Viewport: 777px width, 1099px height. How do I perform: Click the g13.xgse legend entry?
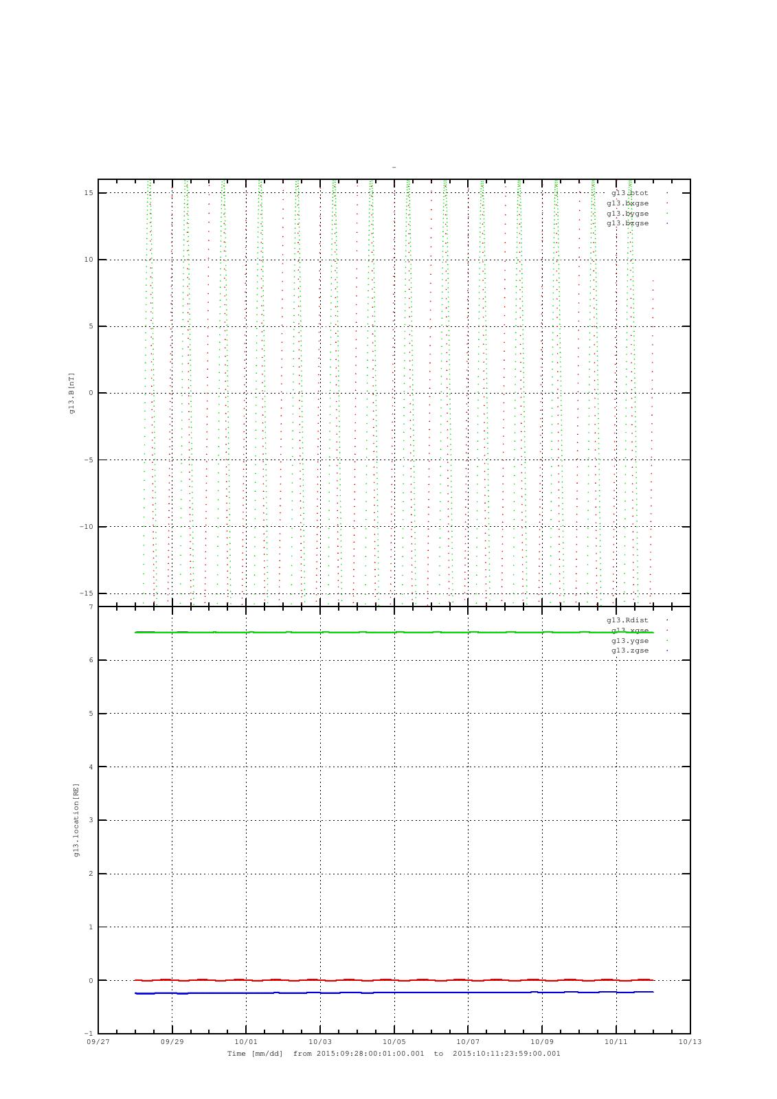(x=629, y=631)
